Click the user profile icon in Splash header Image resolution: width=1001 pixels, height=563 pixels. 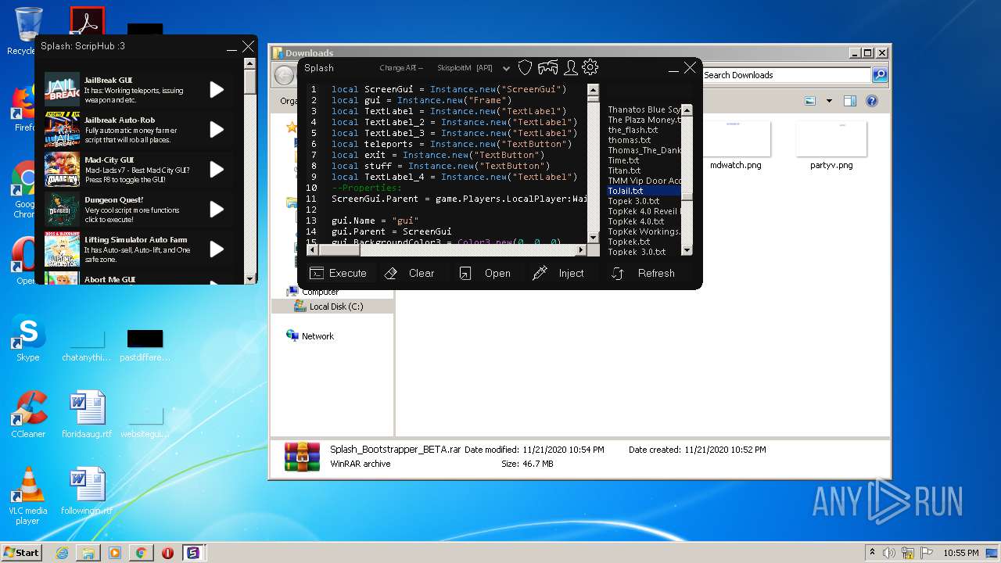pos(571,68)
